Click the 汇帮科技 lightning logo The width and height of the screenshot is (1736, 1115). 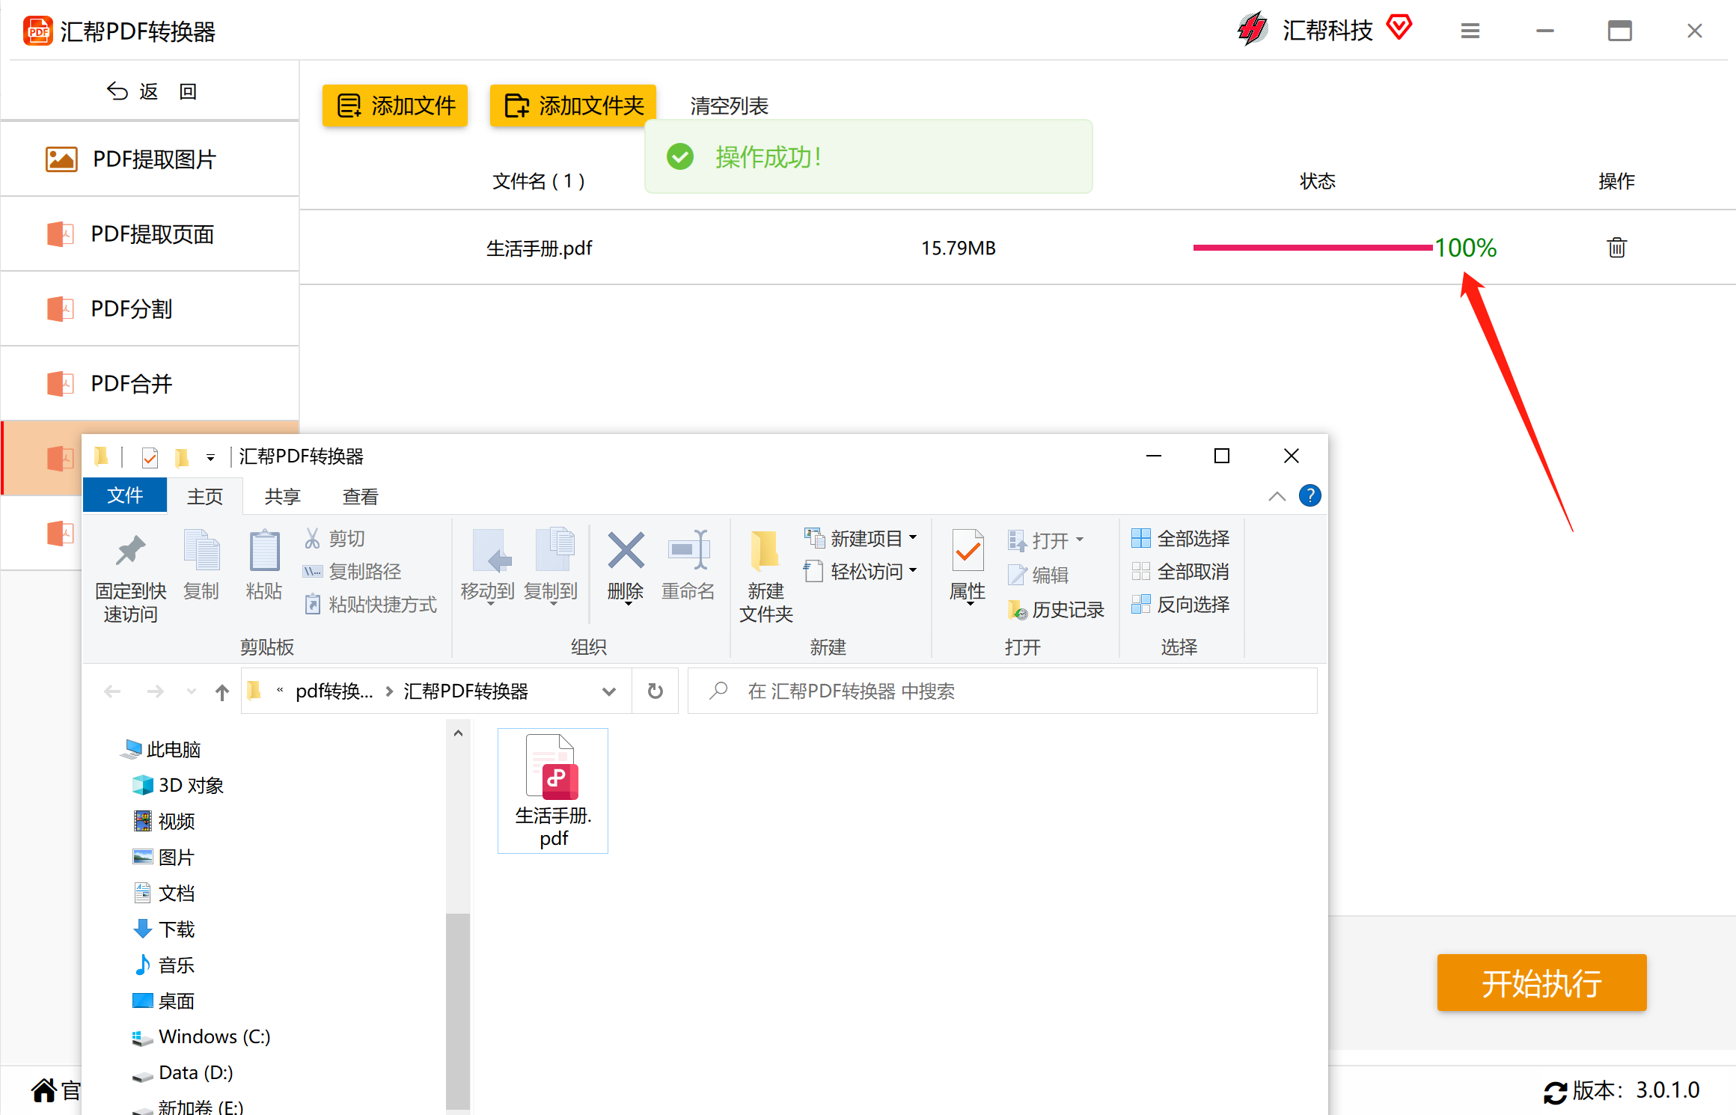(x=1252, y=30)
